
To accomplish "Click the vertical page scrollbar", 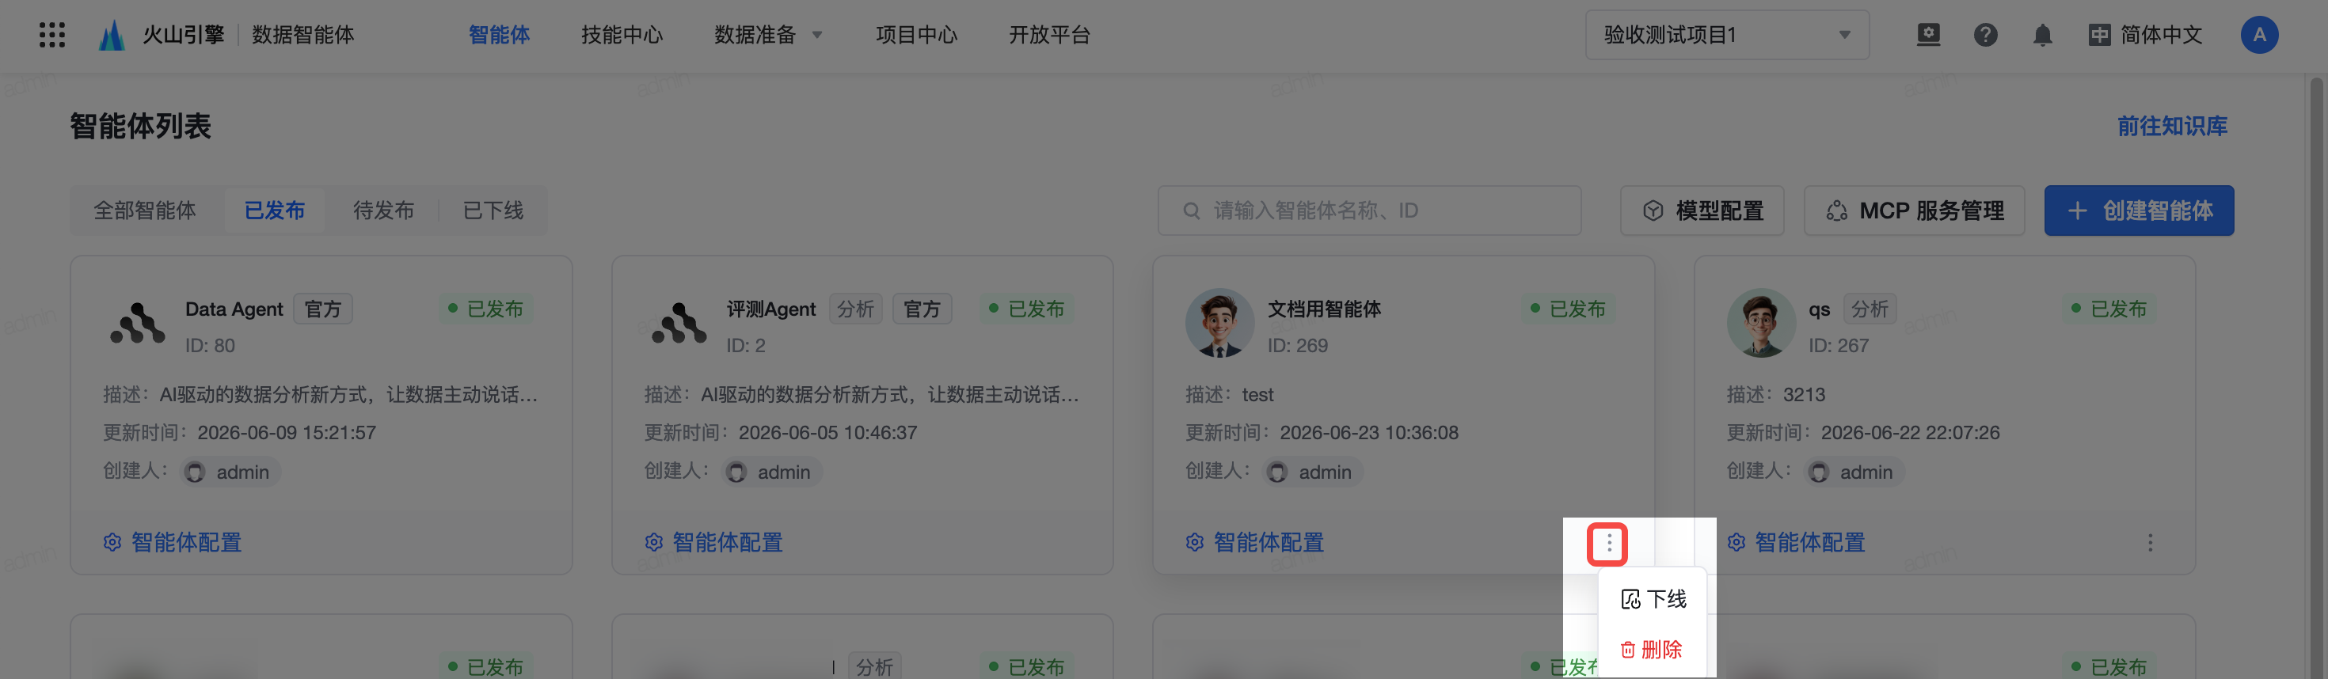I will pyautogui.click(x=2316, y=377).
